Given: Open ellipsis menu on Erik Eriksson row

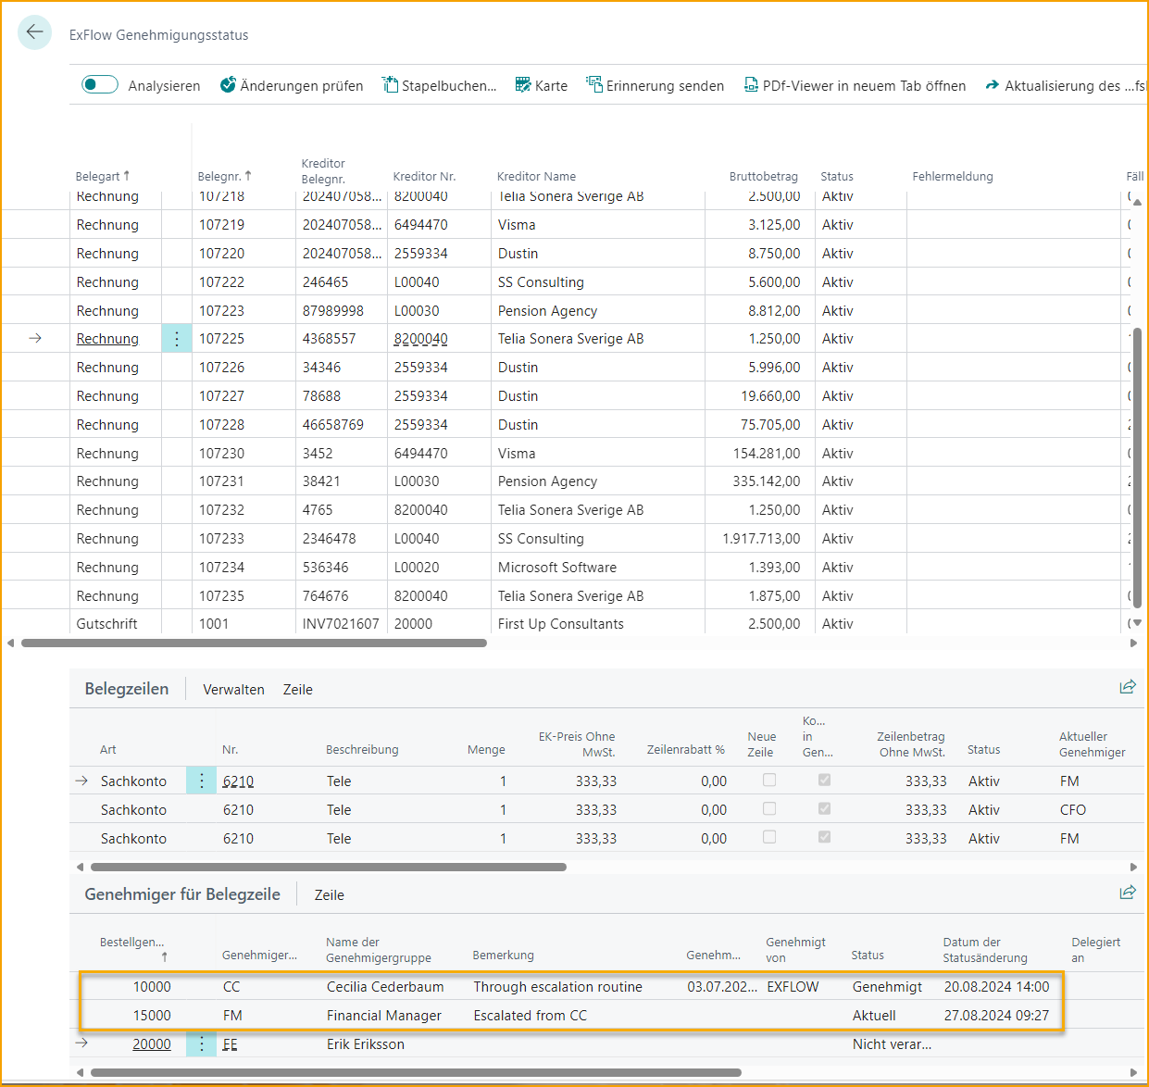Looking at the screenshot, I should (x=201, y=1043).
